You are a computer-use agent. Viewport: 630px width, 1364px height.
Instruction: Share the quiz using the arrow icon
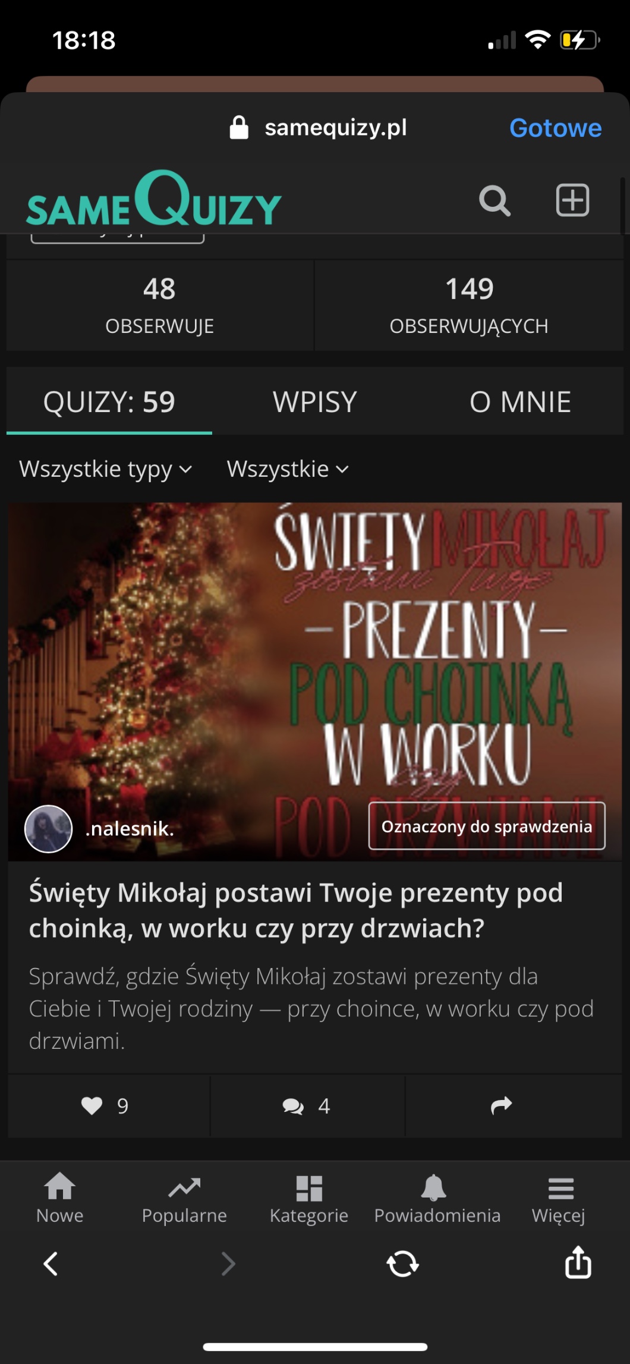(x=502, y=1105)
